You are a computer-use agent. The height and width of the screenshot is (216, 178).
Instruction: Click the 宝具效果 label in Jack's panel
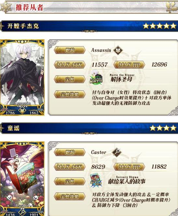pyautogui.click(x=70, y=94)
